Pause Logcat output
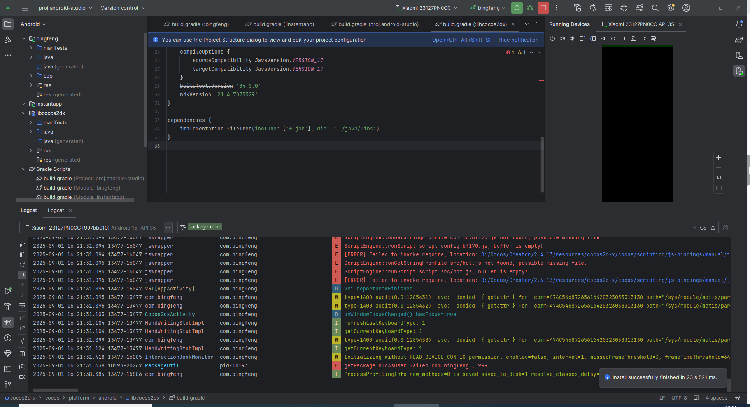The image size is (750, 407). [22, 255]
